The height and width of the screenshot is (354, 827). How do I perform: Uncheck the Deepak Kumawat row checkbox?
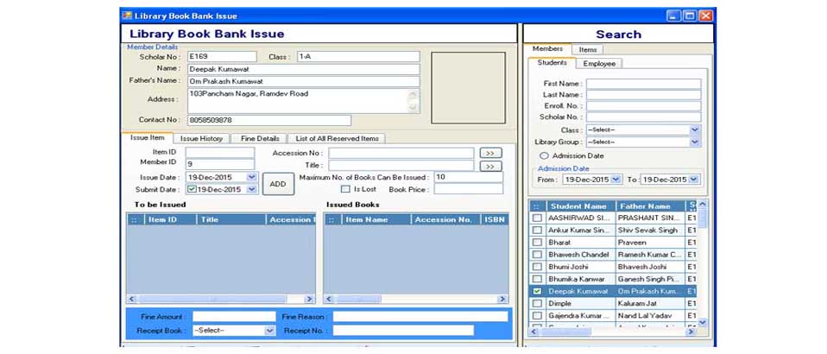click(x=536, y=291)
